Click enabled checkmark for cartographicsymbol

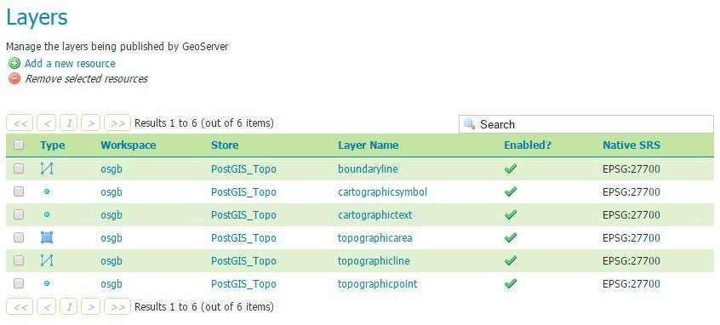(x=510, y=191)
